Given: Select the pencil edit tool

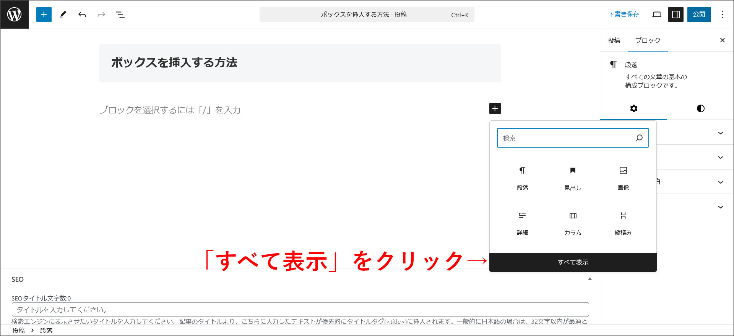Looking at the screenshot, I should click(x=63, y=15).
